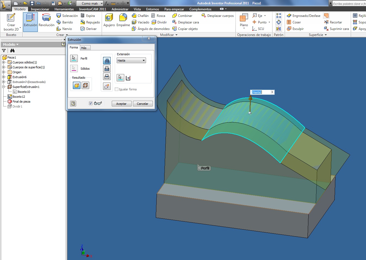Collapse the SuperficieExtrusión1 node
The height and width of the screenshot is (260, 366).
[x=4, y=87]
